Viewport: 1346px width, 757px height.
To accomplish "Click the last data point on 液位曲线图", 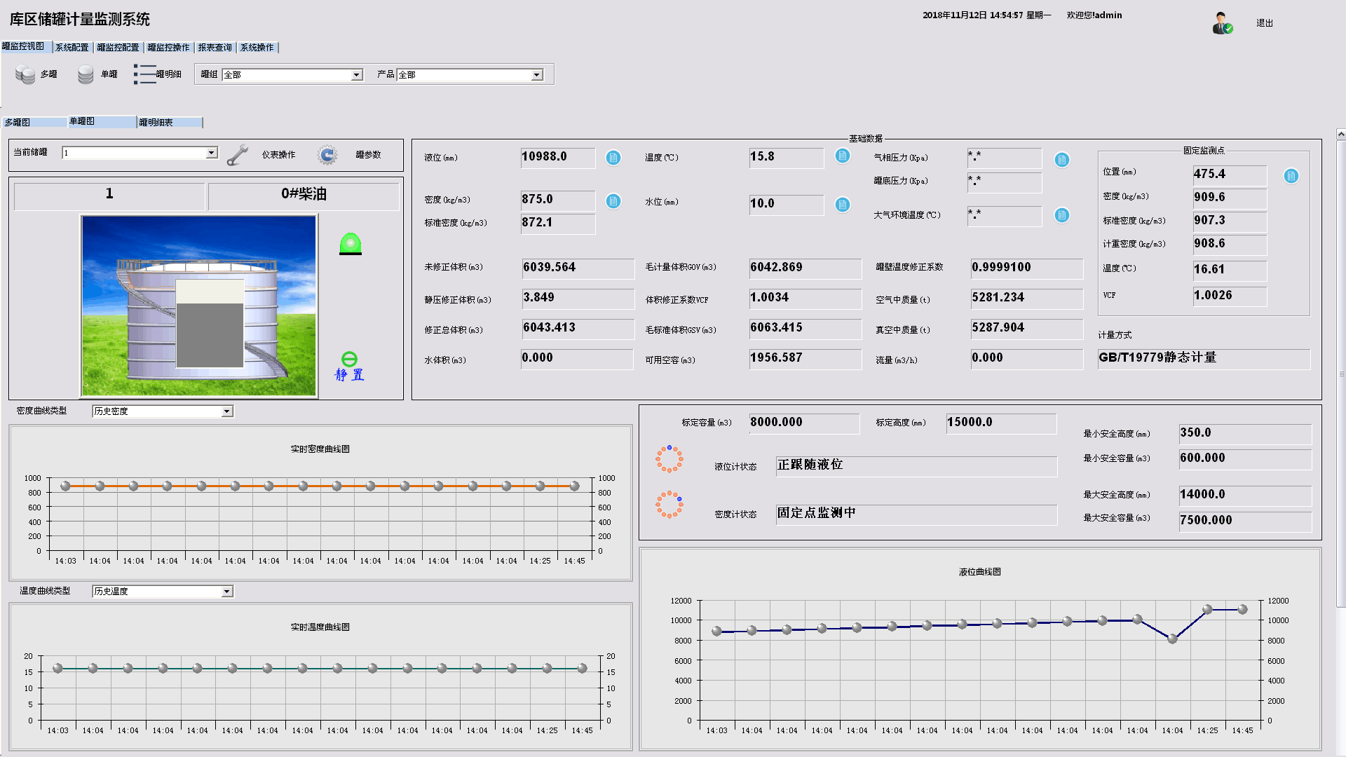I will 1242,610.
